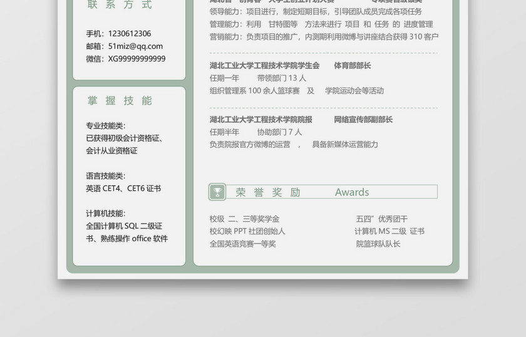Select the line 书、熟练操作 office 软件

pyautogui.click(x=126, y=239)
